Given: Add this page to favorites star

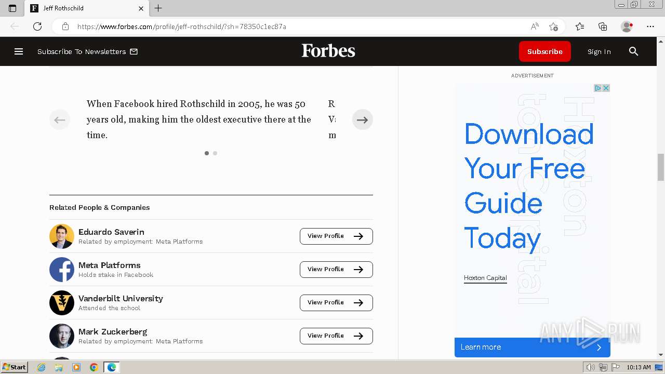Looking at the screenshot, I should 553,26.
